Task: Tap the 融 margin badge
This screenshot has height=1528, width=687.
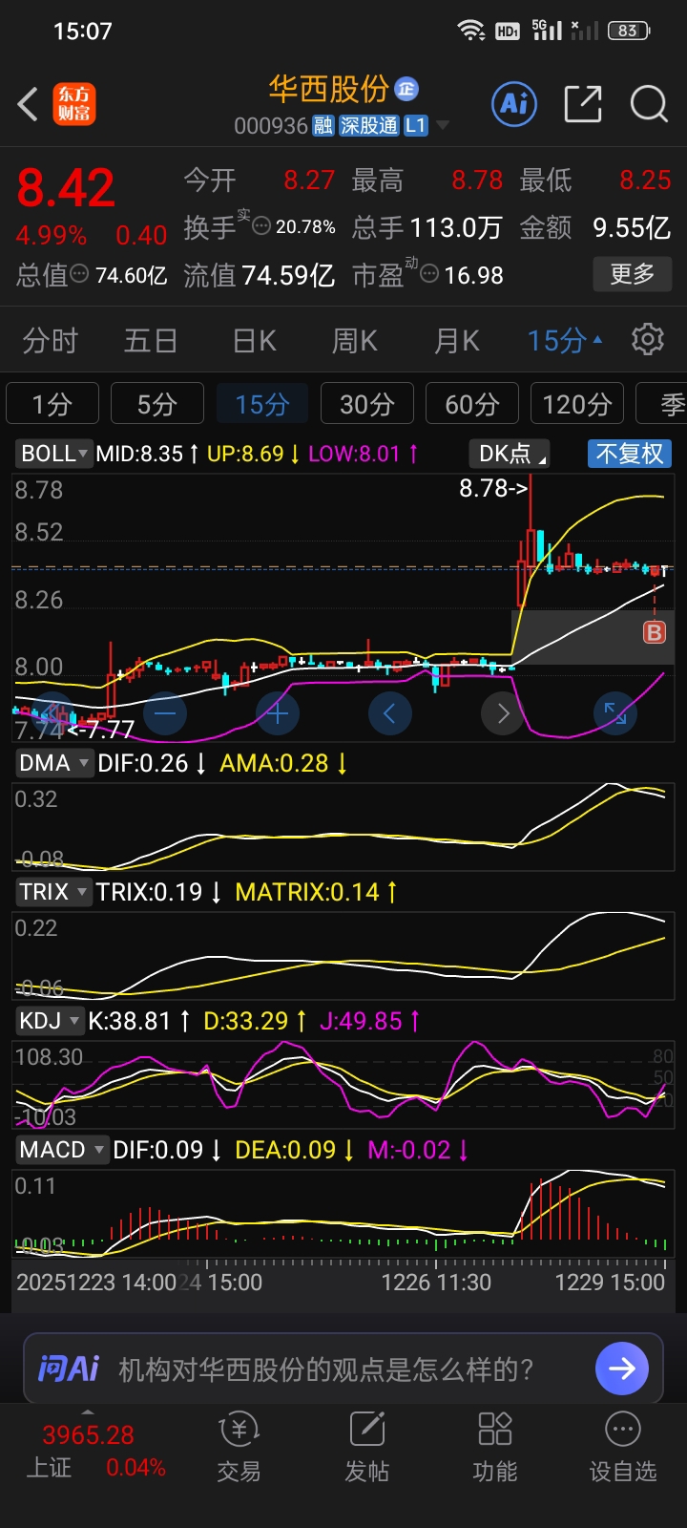Action: (323, 126)
